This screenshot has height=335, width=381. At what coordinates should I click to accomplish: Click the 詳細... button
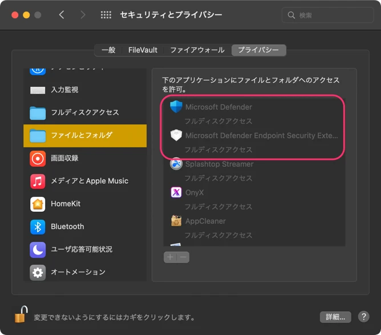click(x=335, y=317)
